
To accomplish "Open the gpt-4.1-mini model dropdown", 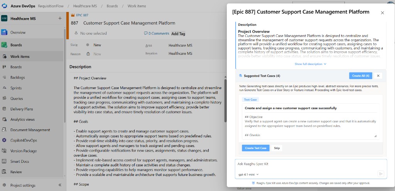I will tap(249, 174).
